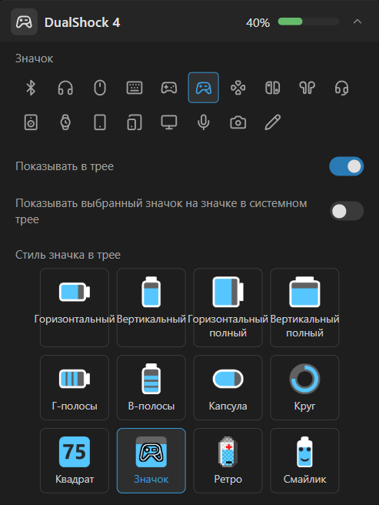379x505 pixels.
Task: Pick the В-полосы battery style
Action: coord(151,388)
